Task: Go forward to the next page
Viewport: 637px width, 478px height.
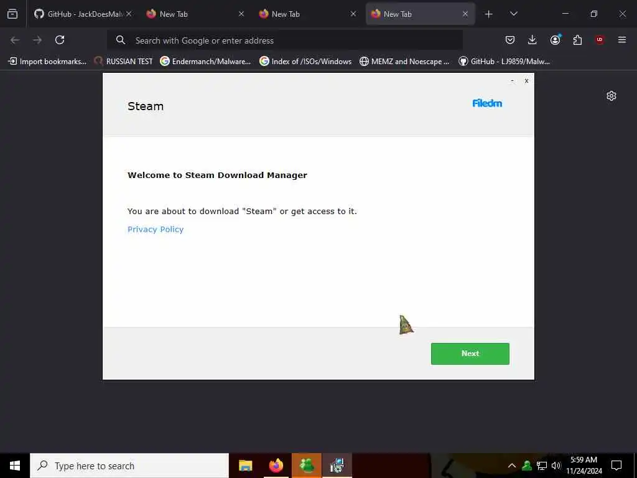Action: (37, 40)
